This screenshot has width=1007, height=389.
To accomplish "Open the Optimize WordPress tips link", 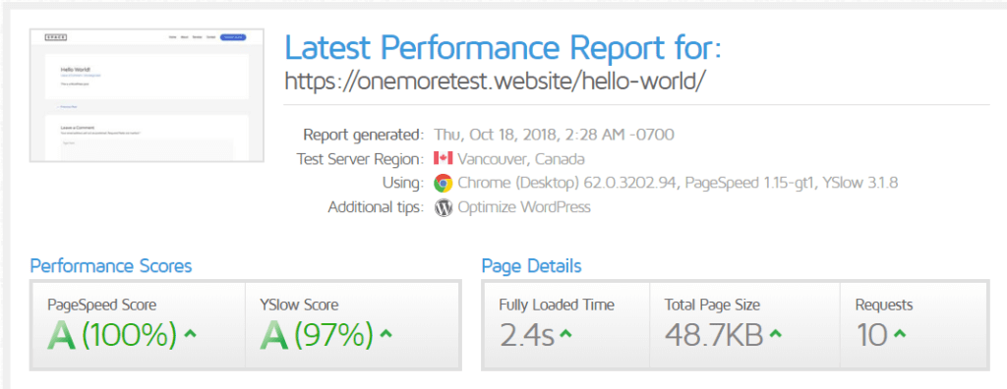I will pos(524,207).
